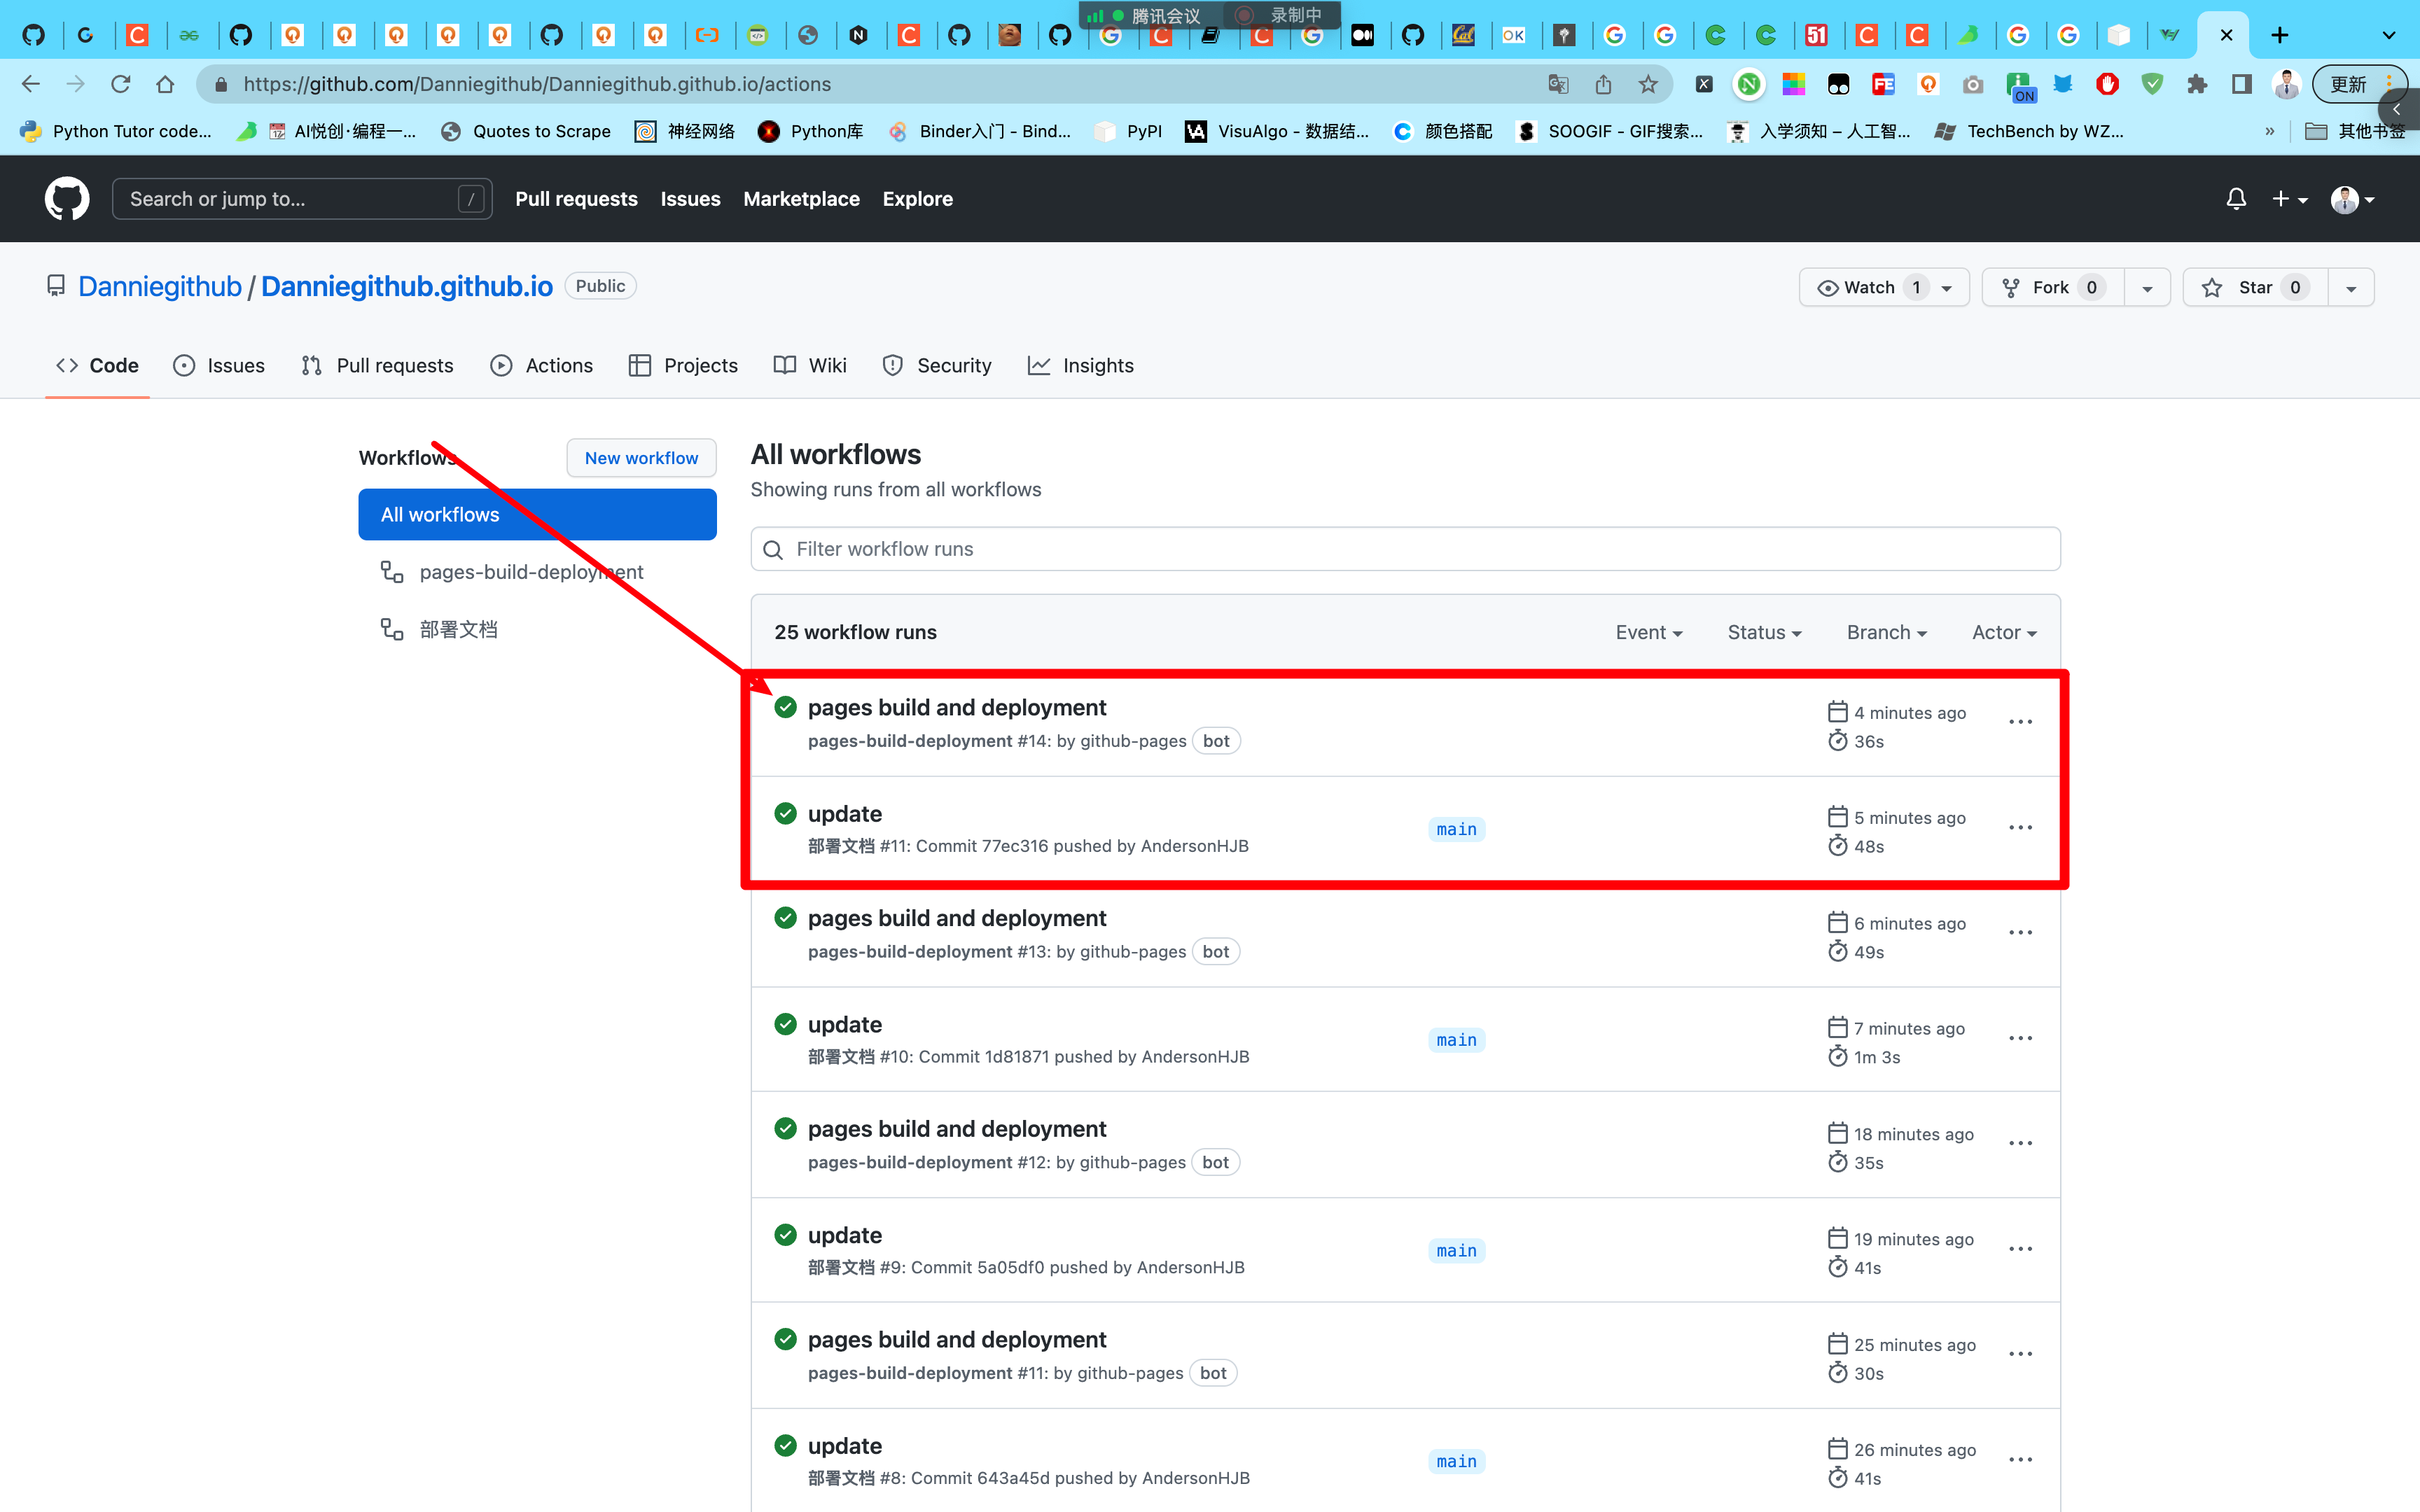The width and height of the screenshot is (2420, 1512).
Task: Click the translate page icon in address bar
Action: click(x=1558, y=85)
